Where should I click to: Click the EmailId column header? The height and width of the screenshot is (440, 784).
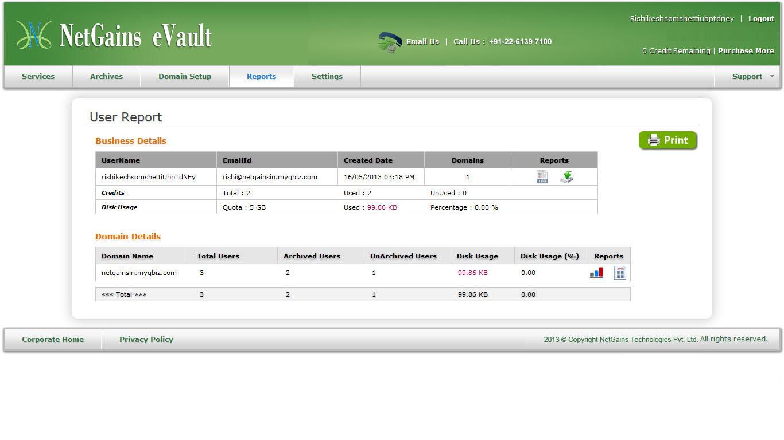click(237, 160)
